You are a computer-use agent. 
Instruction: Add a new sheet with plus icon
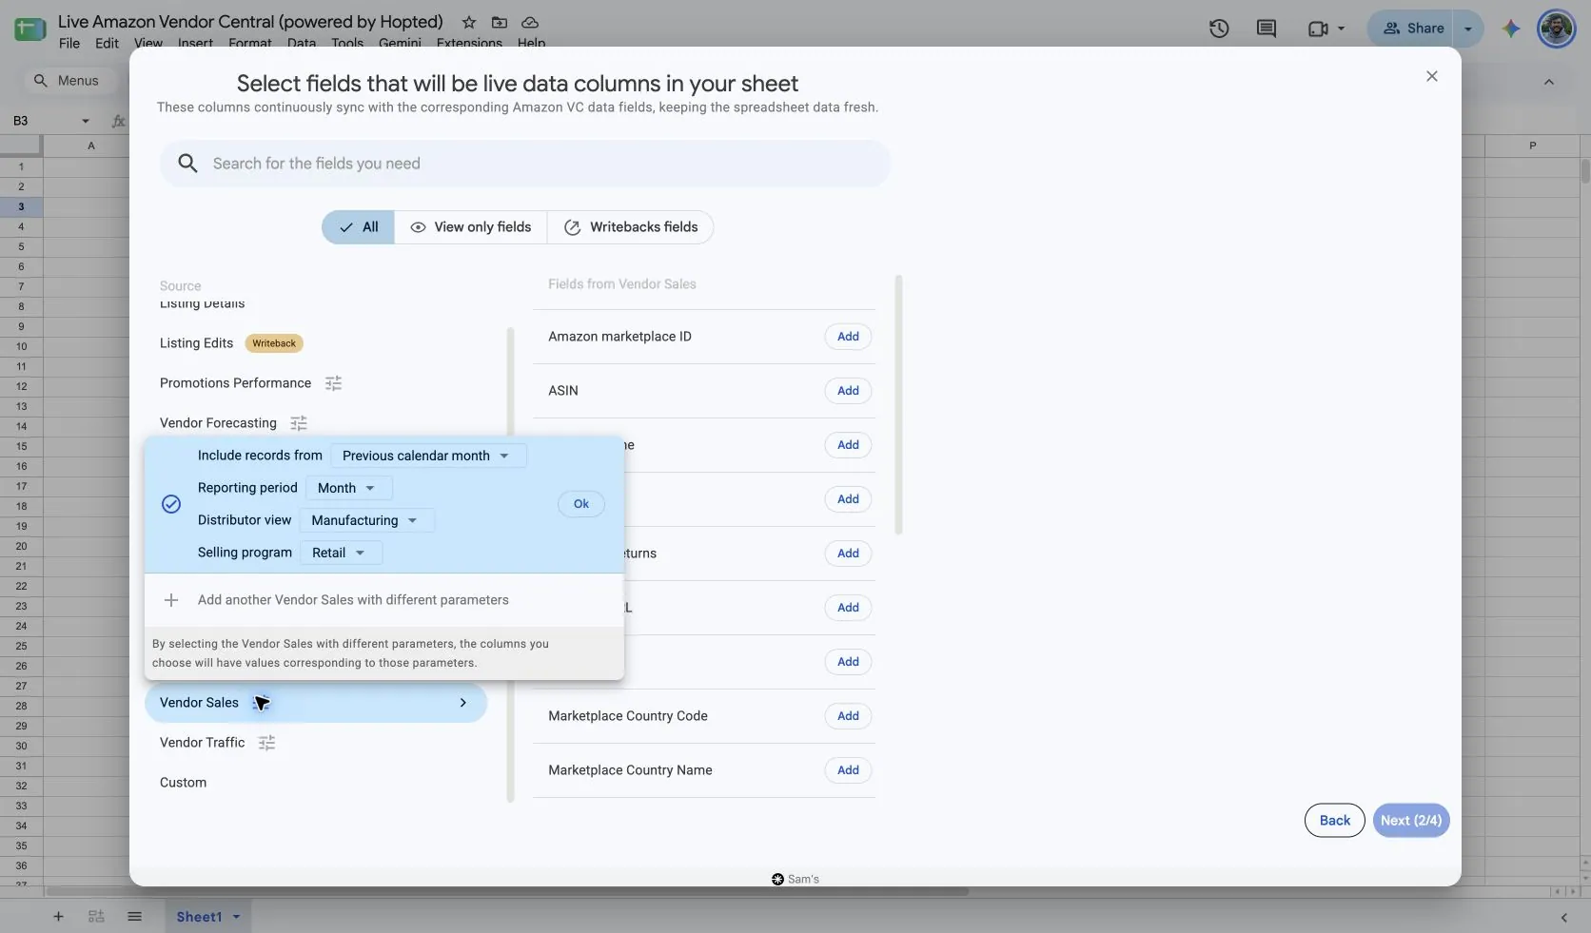(x=58, y=917)
